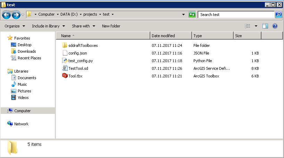
Task: Click ArcGIS Toolbox type cell
Action: pyautogui.click(x=206, y=76)
